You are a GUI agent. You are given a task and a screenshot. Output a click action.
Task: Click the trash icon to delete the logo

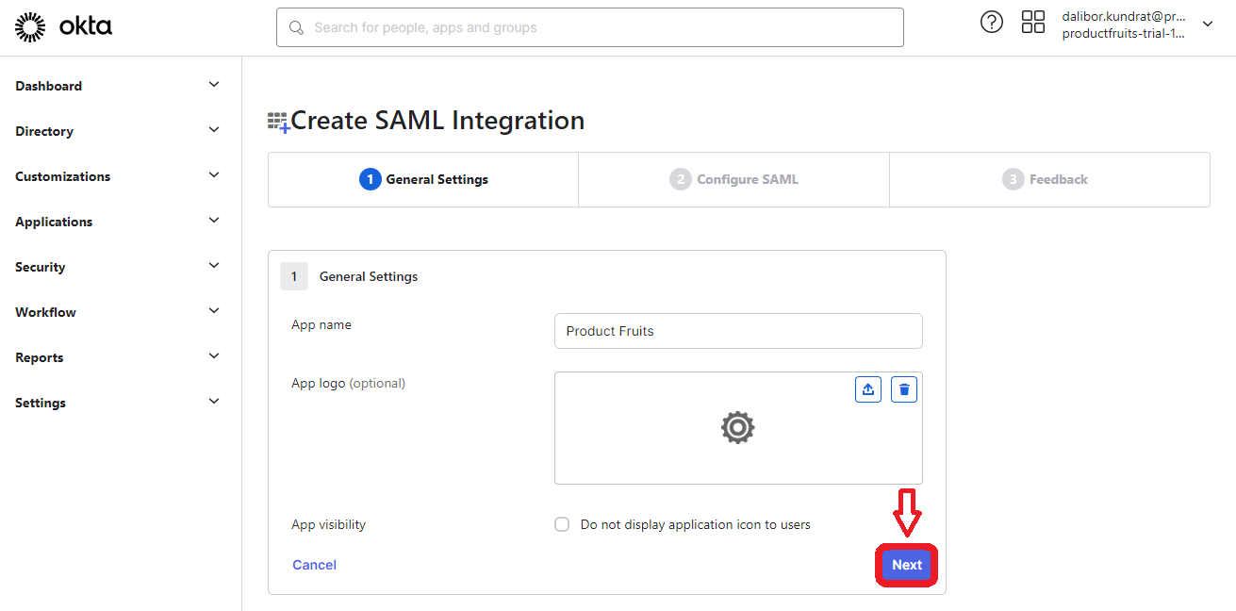903,388
